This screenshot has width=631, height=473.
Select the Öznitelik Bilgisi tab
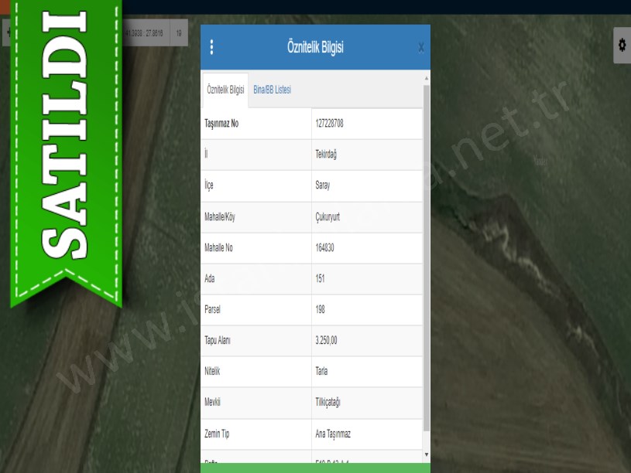(x=225, y=90)
